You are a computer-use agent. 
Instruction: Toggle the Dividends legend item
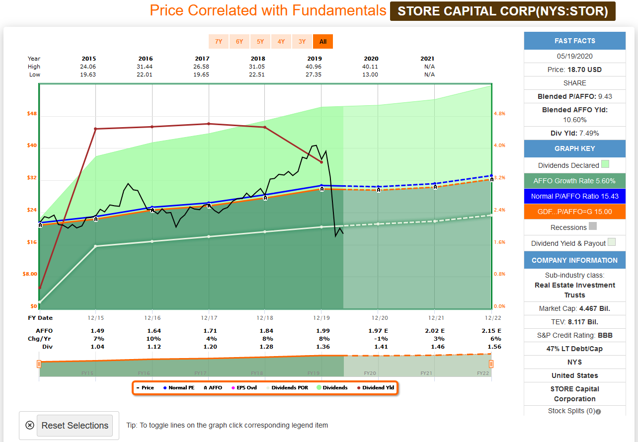pos(332,387)
